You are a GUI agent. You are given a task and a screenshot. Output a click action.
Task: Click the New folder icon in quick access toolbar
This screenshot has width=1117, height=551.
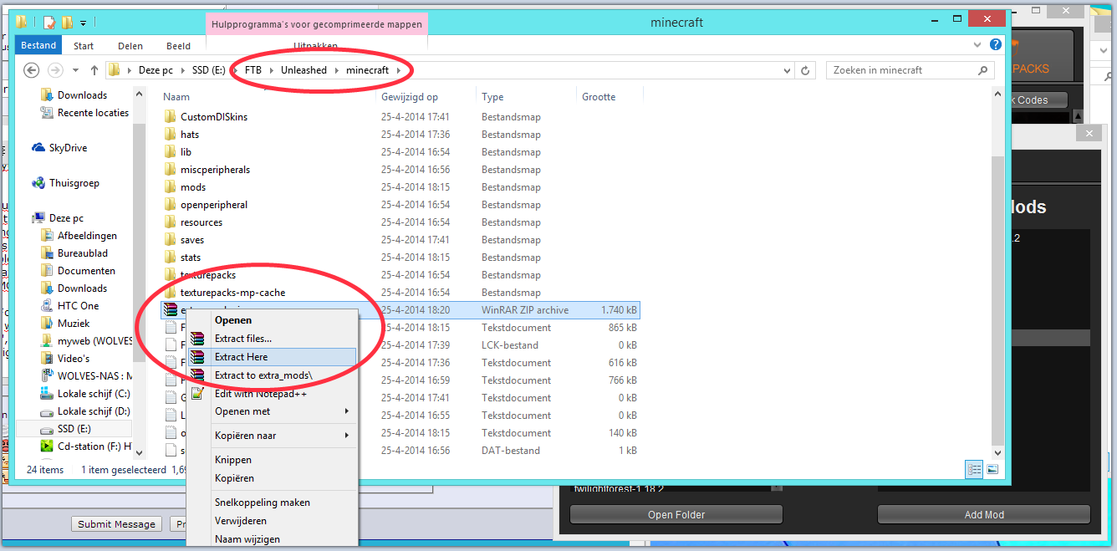66,22
